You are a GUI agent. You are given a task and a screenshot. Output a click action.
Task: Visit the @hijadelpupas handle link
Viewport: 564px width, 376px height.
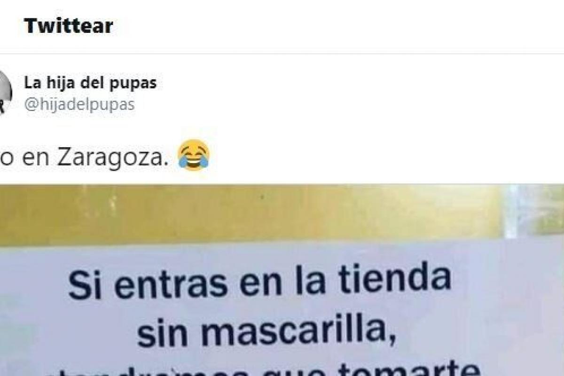79,104
